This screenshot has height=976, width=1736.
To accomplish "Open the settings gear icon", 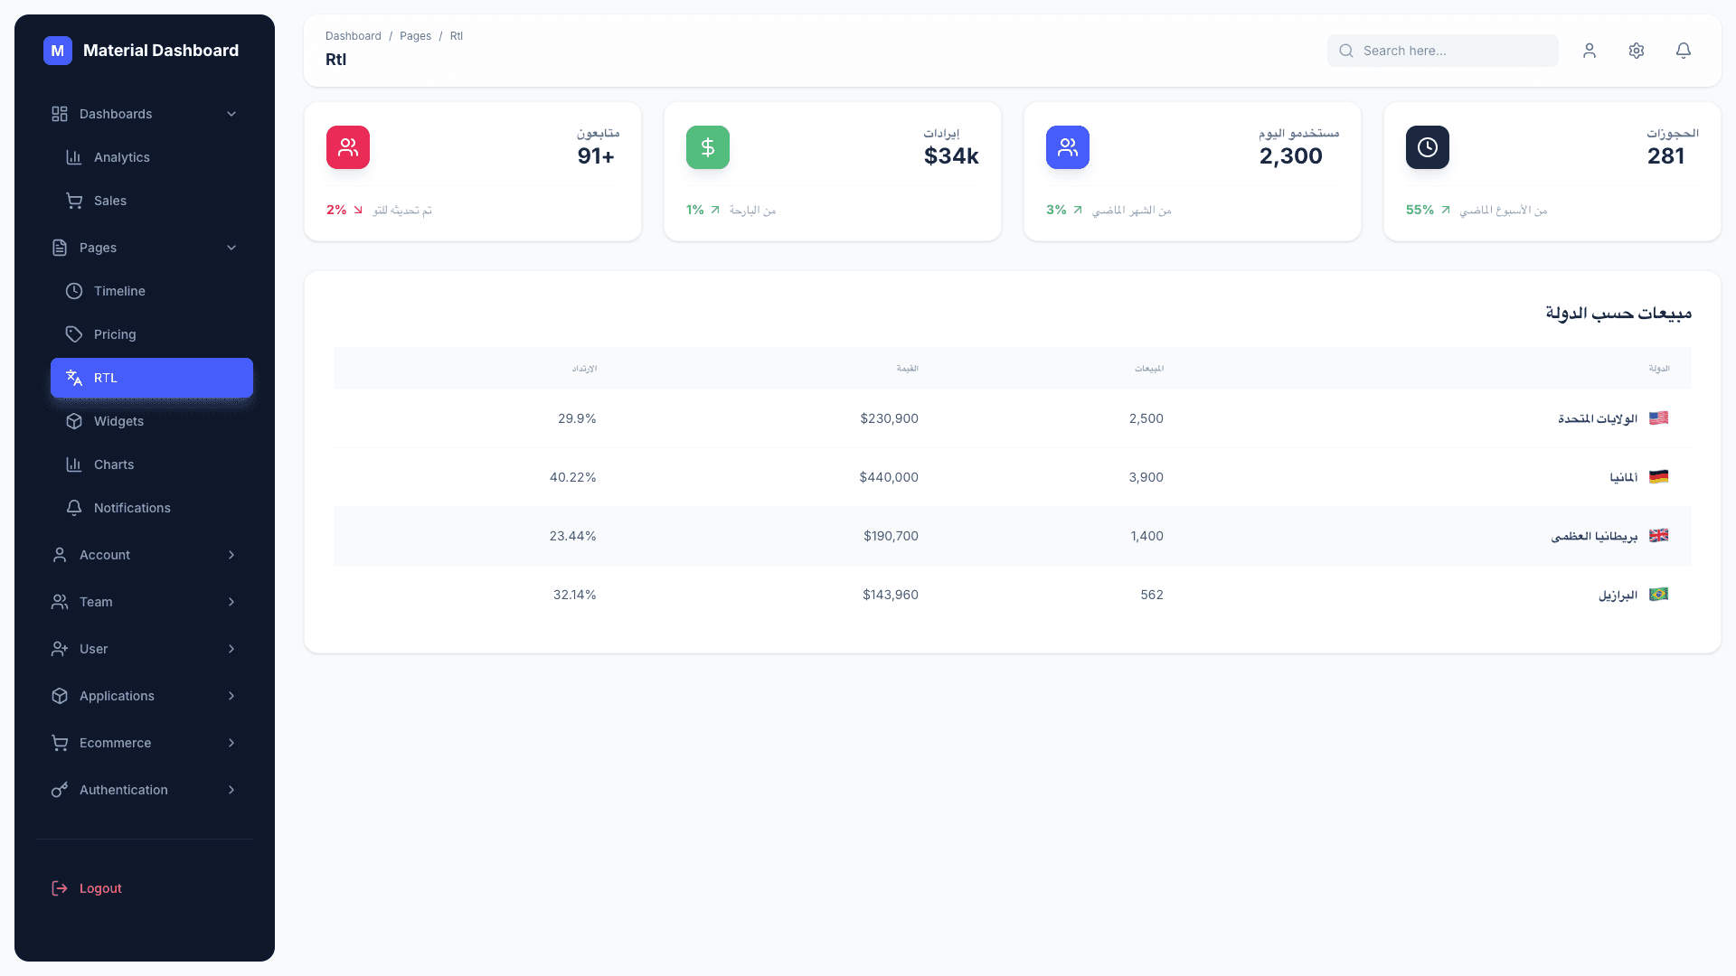I will (x=1636, y=51).
